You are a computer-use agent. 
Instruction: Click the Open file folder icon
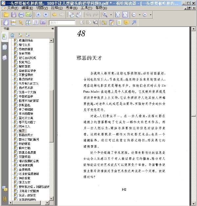click(x=6, y=14)
